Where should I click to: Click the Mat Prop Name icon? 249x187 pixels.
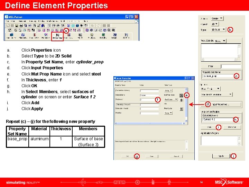pyautogui.click(x=181, y=96)
